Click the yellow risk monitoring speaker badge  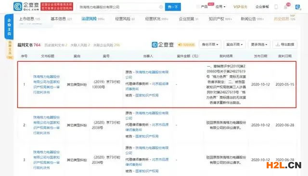(186, 45)
